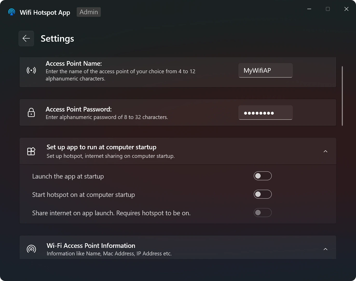Click the padlock icon beside password settings
This screenshot has width=356, height=281.
pyautogui.click(x=31, y=112)
